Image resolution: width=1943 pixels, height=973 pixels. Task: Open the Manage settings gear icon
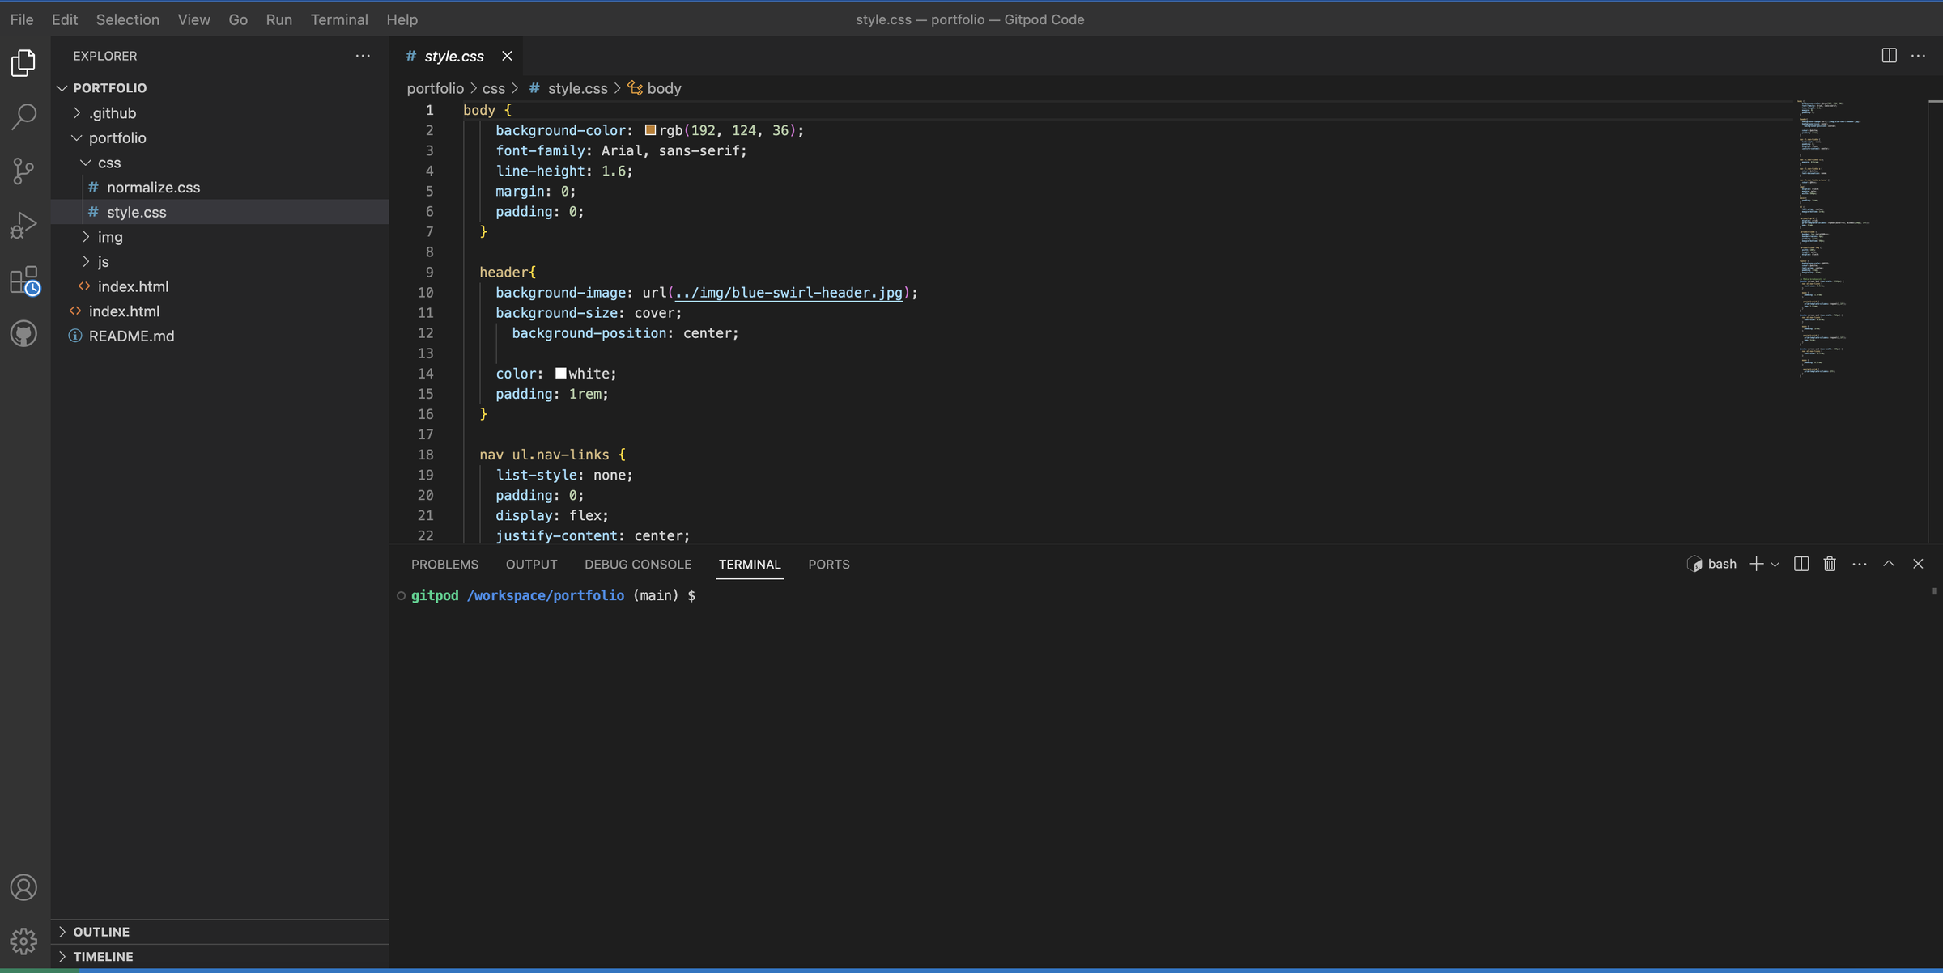point(23,941)
